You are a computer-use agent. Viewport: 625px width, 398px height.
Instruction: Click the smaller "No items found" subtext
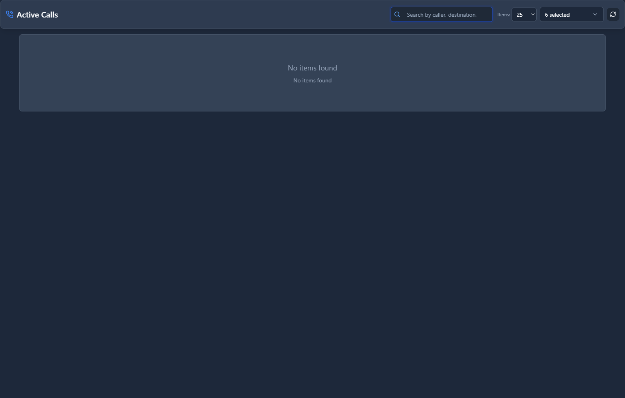tap(312, 80)
